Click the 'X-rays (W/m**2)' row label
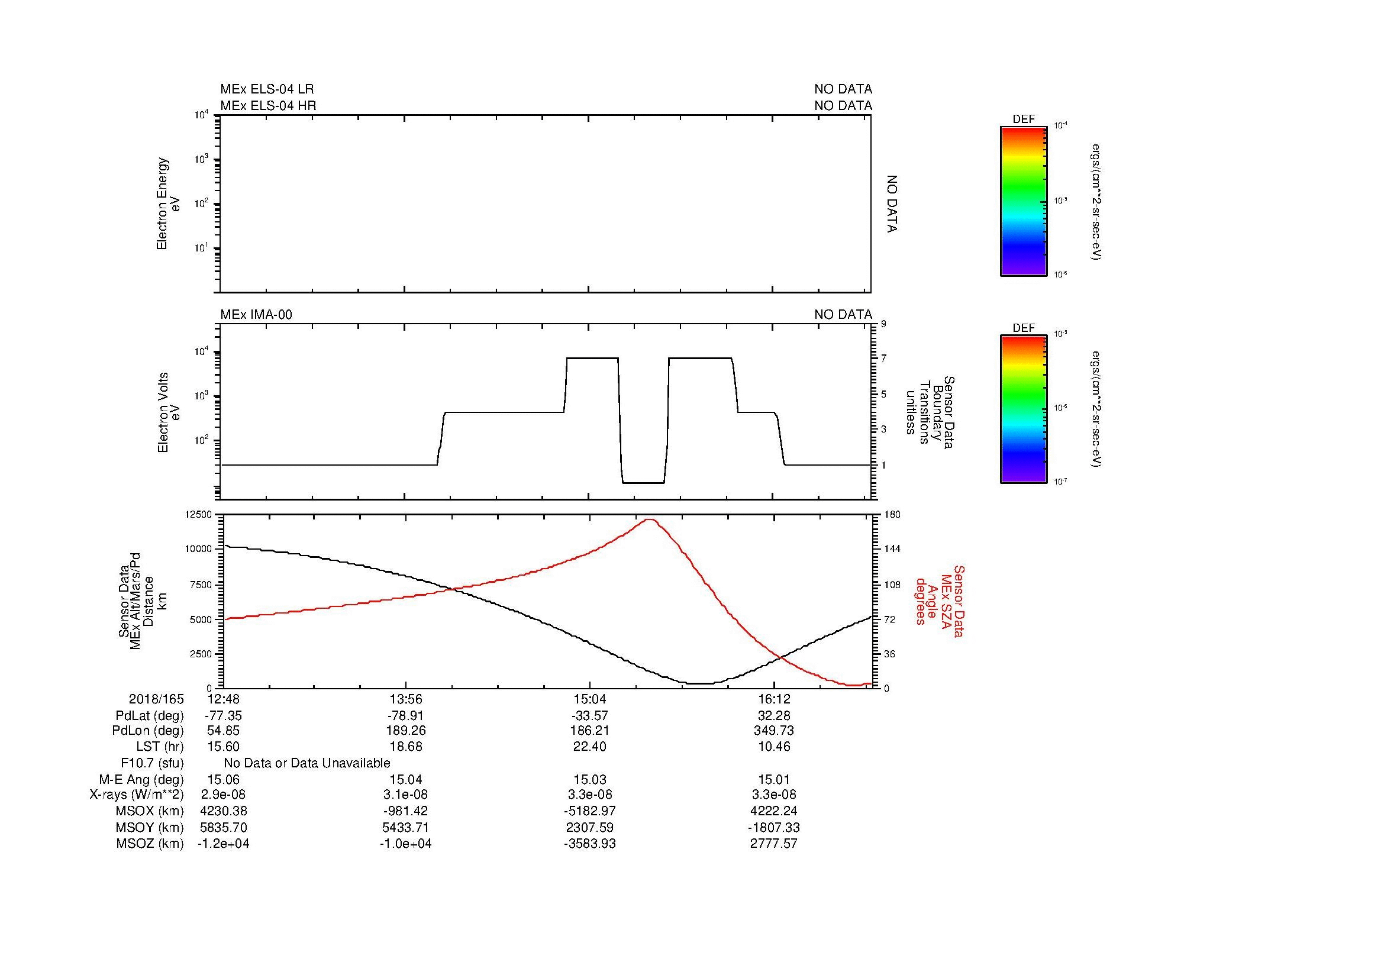Screen dimensions: 1384x978 pos(137,795)
